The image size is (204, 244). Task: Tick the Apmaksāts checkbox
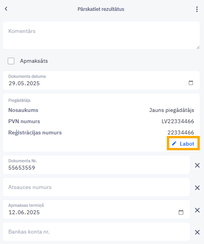pyautogui.click(x=11, y=61)
